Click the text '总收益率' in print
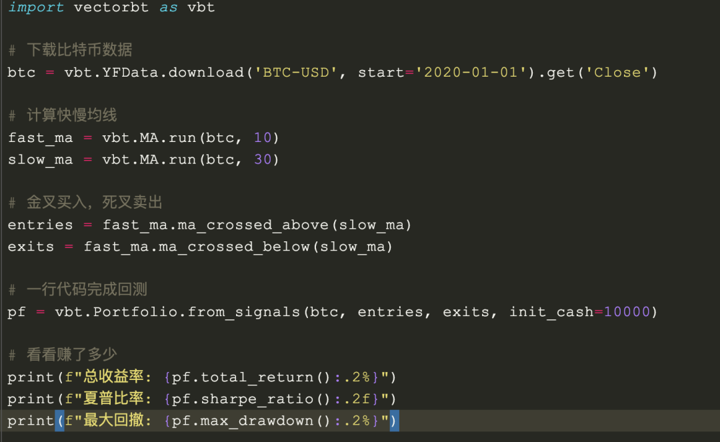Image resolution: width=720 pixels, height=442 pixels. [113, 377]
